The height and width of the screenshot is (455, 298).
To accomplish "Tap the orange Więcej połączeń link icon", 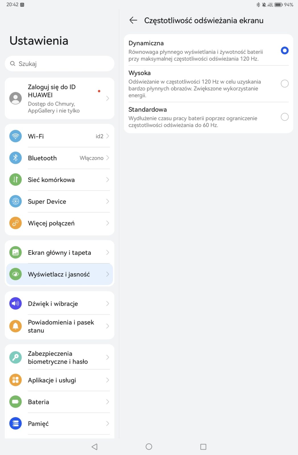I will (16, 223).
